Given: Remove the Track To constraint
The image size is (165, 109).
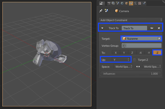Looking at the screenshot, I should [x=159, y=28].
